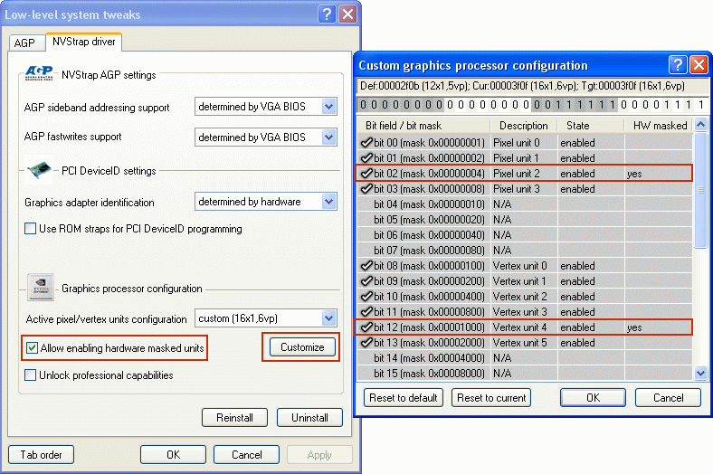
Task: Select the NVStrap driver tab
Action: pyautogui.click(x=83, y=42)
